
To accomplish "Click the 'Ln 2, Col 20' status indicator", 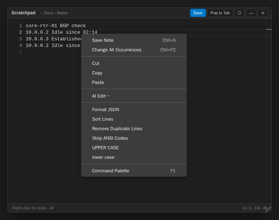I will (x=255, y=208).
